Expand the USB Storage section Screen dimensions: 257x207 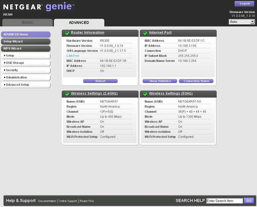25,63
